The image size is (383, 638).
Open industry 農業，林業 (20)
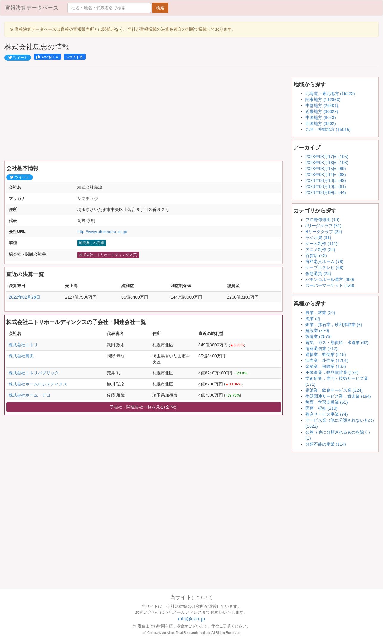(x=320, y=313)
